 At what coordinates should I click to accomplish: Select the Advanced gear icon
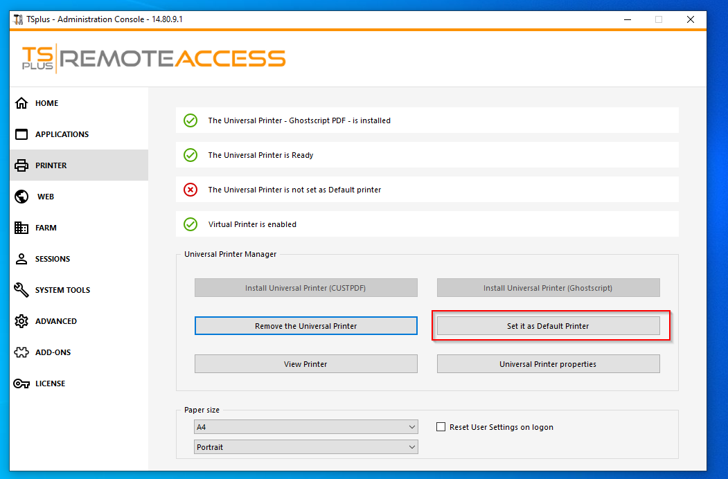tap(21, 321)
